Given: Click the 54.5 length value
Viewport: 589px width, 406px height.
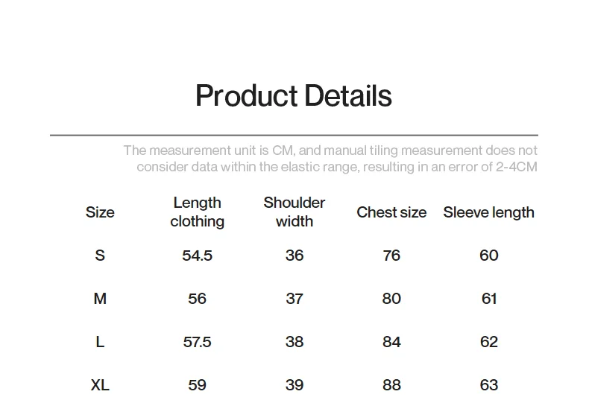Looking at the screenshot, I should (198, 256).
